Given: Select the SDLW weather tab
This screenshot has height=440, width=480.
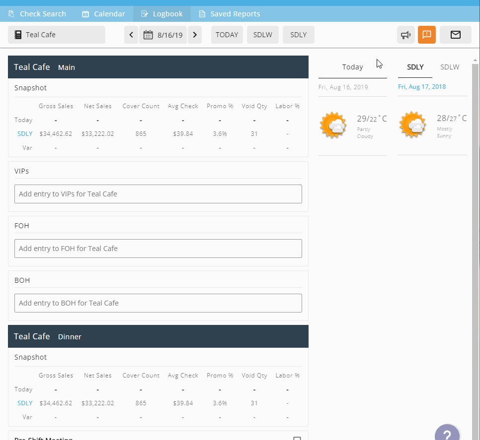Looking at the screenshot, I should coord(450,67).
